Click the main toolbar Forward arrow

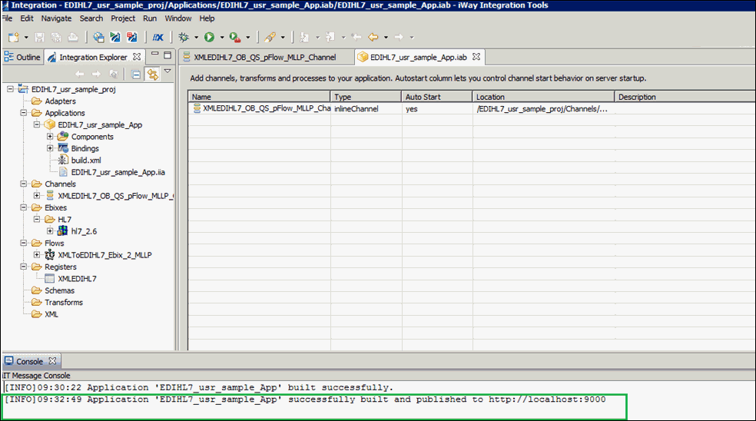click(x=399, y=37)
